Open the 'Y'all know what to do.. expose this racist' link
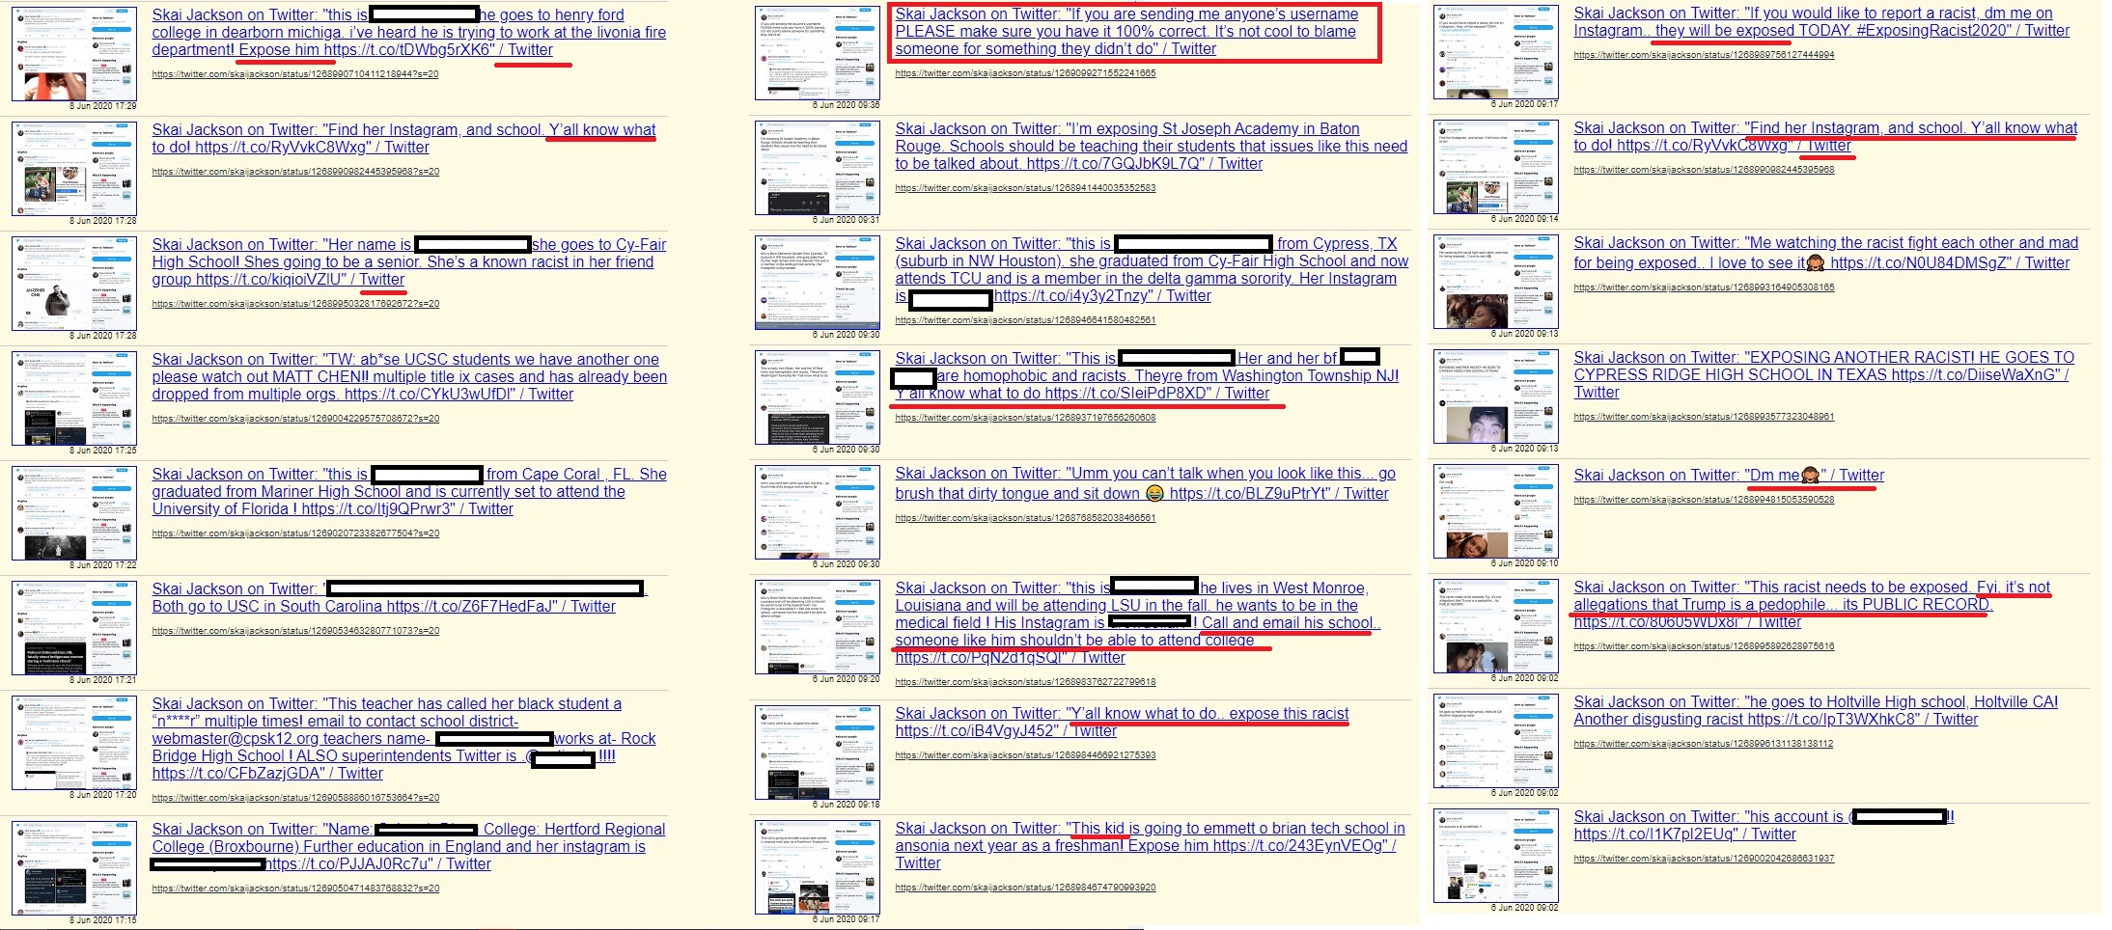Screen dimensions: 2112x930 pyautogui.click(x=1122, y=722)
